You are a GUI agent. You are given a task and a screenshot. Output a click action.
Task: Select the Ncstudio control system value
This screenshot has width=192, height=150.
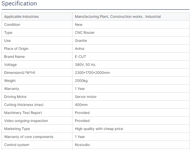pyautogui.click(x=82, y=145)
